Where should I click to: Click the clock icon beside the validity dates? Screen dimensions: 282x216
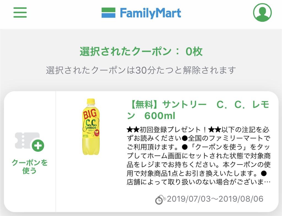pyautogui.click(x=159, y=200)
